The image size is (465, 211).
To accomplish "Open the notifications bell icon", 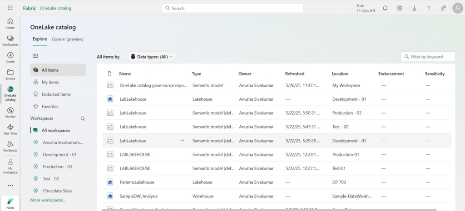I will pyautogui.click(x=385, y=8).
